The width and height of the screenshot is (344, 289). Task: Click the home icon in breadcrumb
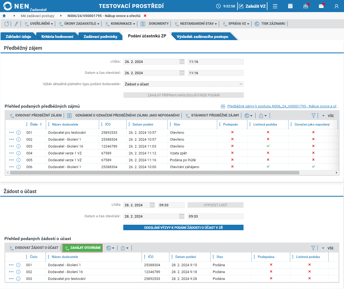click(4, 16)
